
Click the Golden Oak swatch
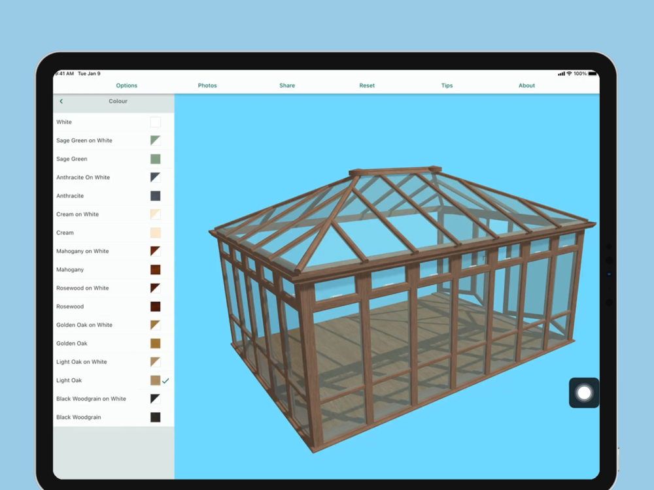(155, 344)
